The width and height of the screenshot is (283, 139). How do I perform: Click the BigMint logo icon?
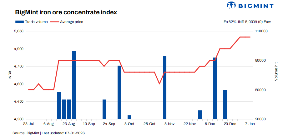tap(231, 6)
